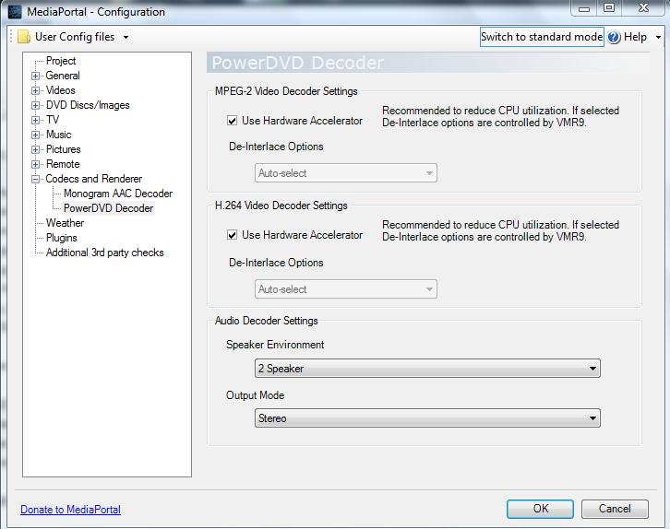The height and width of the screenshot is (529, 670).
Task: Click the MediaPortal app icon in title bar
Action: (15, 11)
